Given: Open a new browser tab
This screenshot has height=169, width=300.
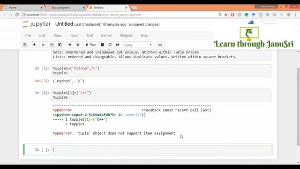Looking at the screenshot, I should (x=135, y=8).
